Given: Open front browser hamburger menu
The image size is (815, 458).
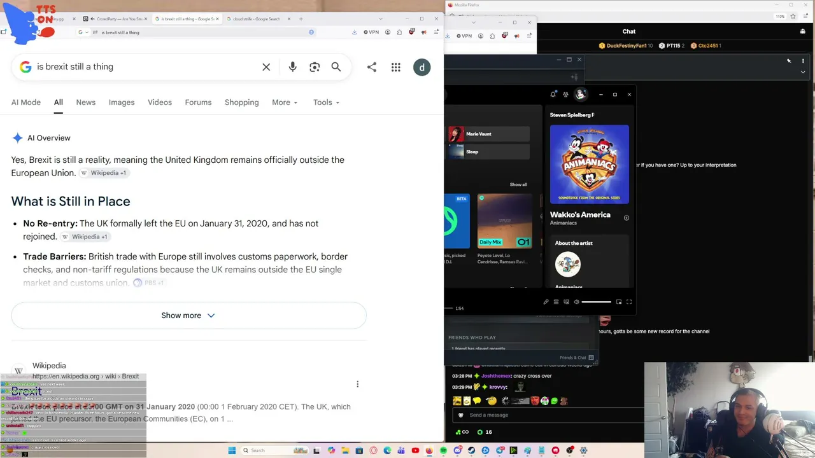Looking at the screenshot, I should [x=436, y=32].
